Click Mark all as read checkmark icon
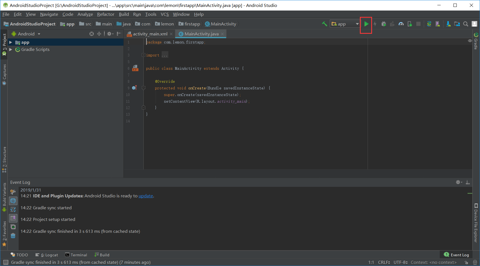The height and width of the screenshot is (266, 480). coord(13,227)
